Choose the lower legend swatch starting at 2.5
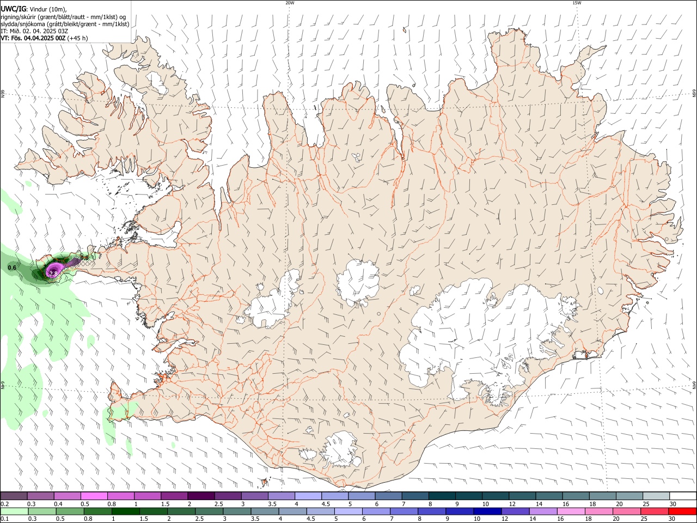This screenshot has width=697, height=523. click(x=209, y=511)
